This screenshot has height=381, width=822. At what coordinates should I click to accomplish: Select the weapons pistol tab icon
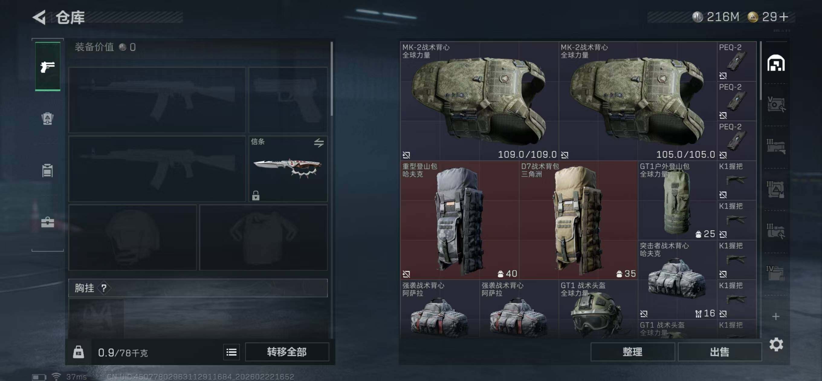(47, 67)
